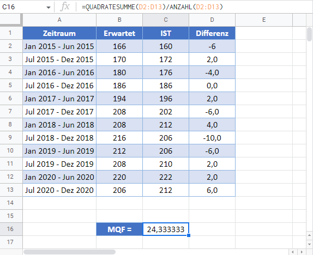The image size is (313, 255).
Task: Select column B header
Action: tap(119, 20)
